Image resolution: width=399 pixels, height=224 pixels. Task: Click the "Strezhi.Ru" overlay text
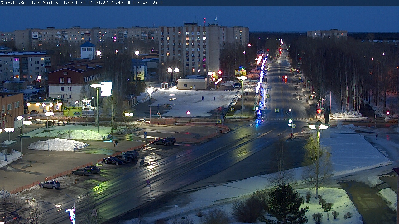coord(13,2)
